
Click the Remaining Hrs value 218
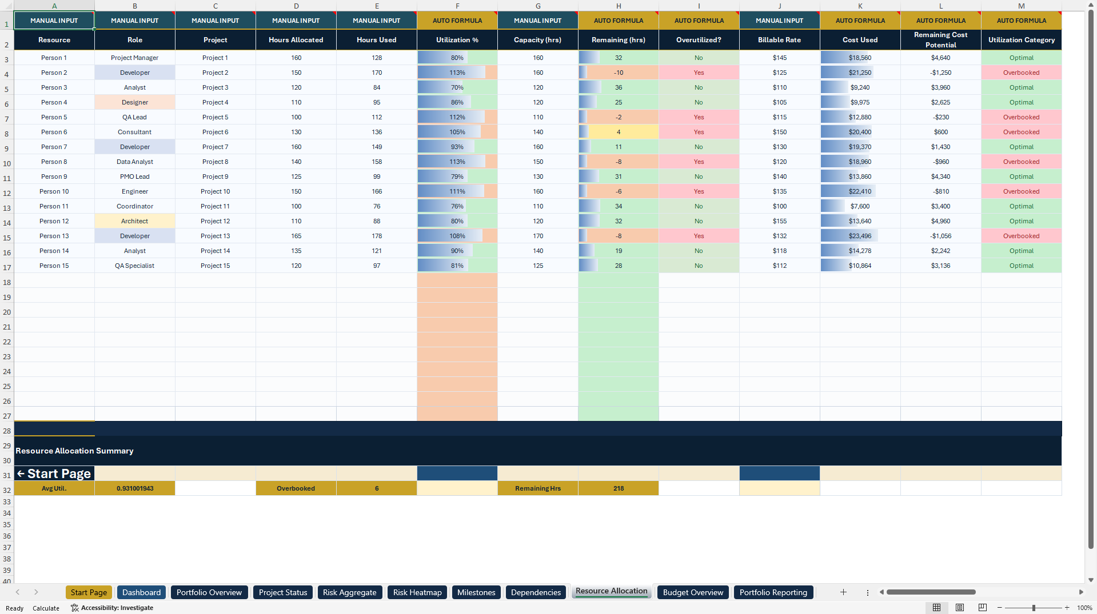point(619,488)
